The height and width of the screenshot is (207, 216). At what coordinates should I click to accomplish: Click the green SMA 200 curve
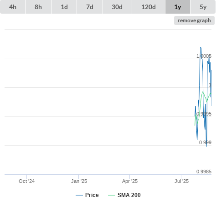click(x=203, y=92)
